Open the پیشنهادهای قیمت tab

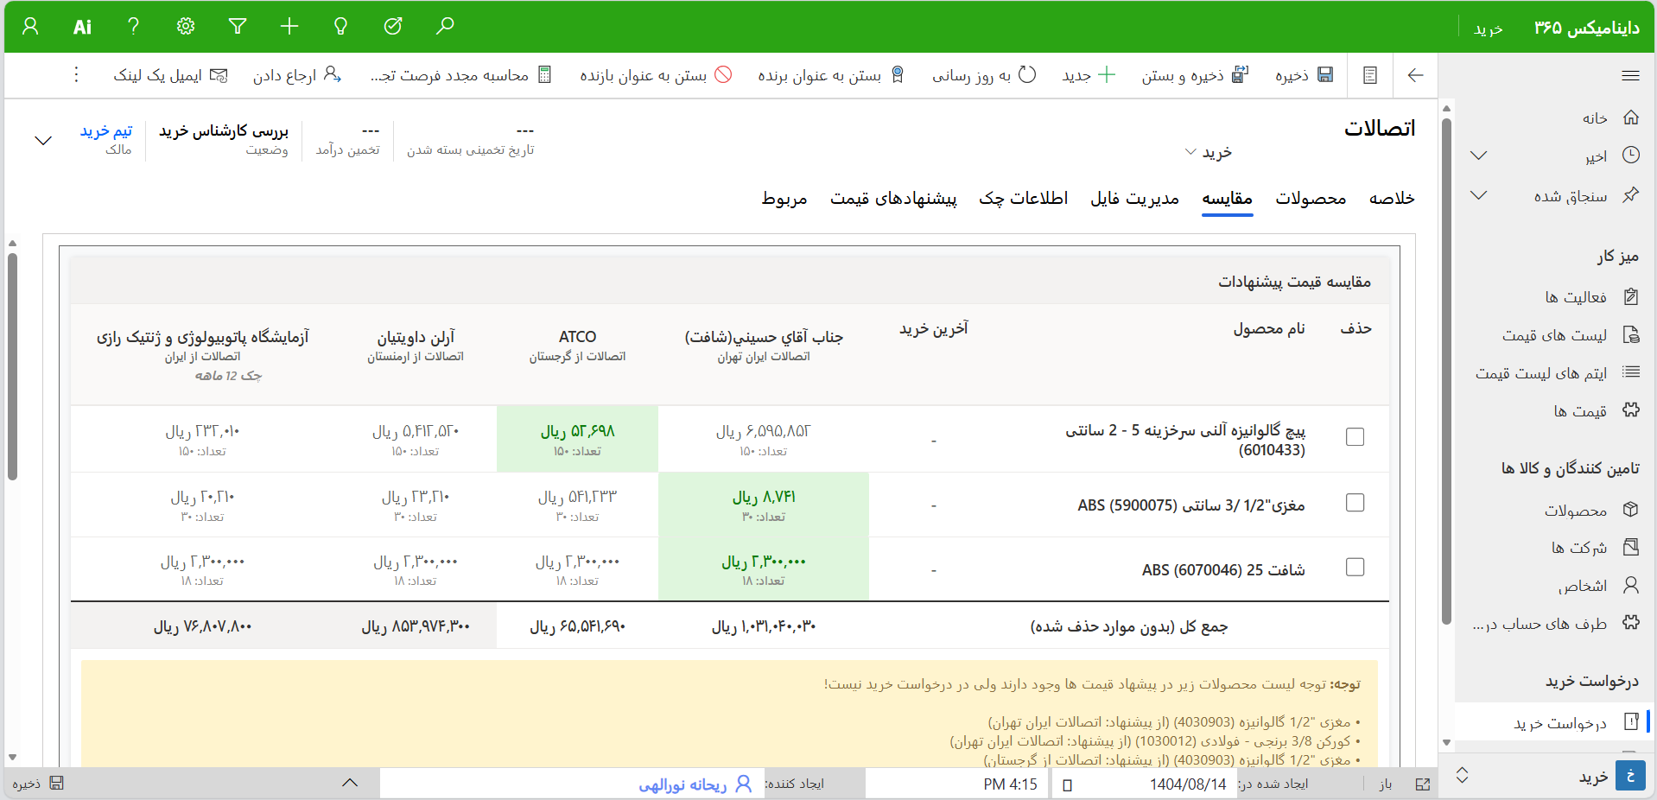coord(894,198)
